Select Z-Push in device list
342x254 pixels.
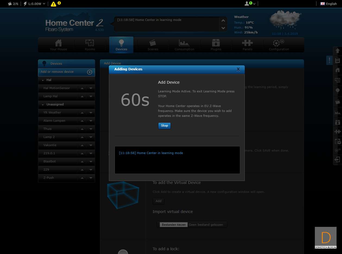pos(49,178)
